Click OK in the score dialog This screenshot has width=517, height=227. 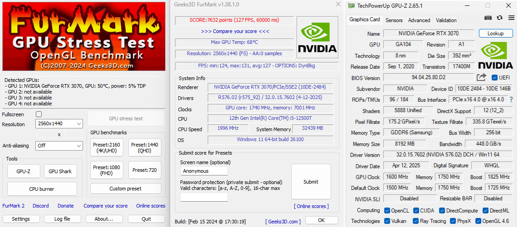point(322,220)
